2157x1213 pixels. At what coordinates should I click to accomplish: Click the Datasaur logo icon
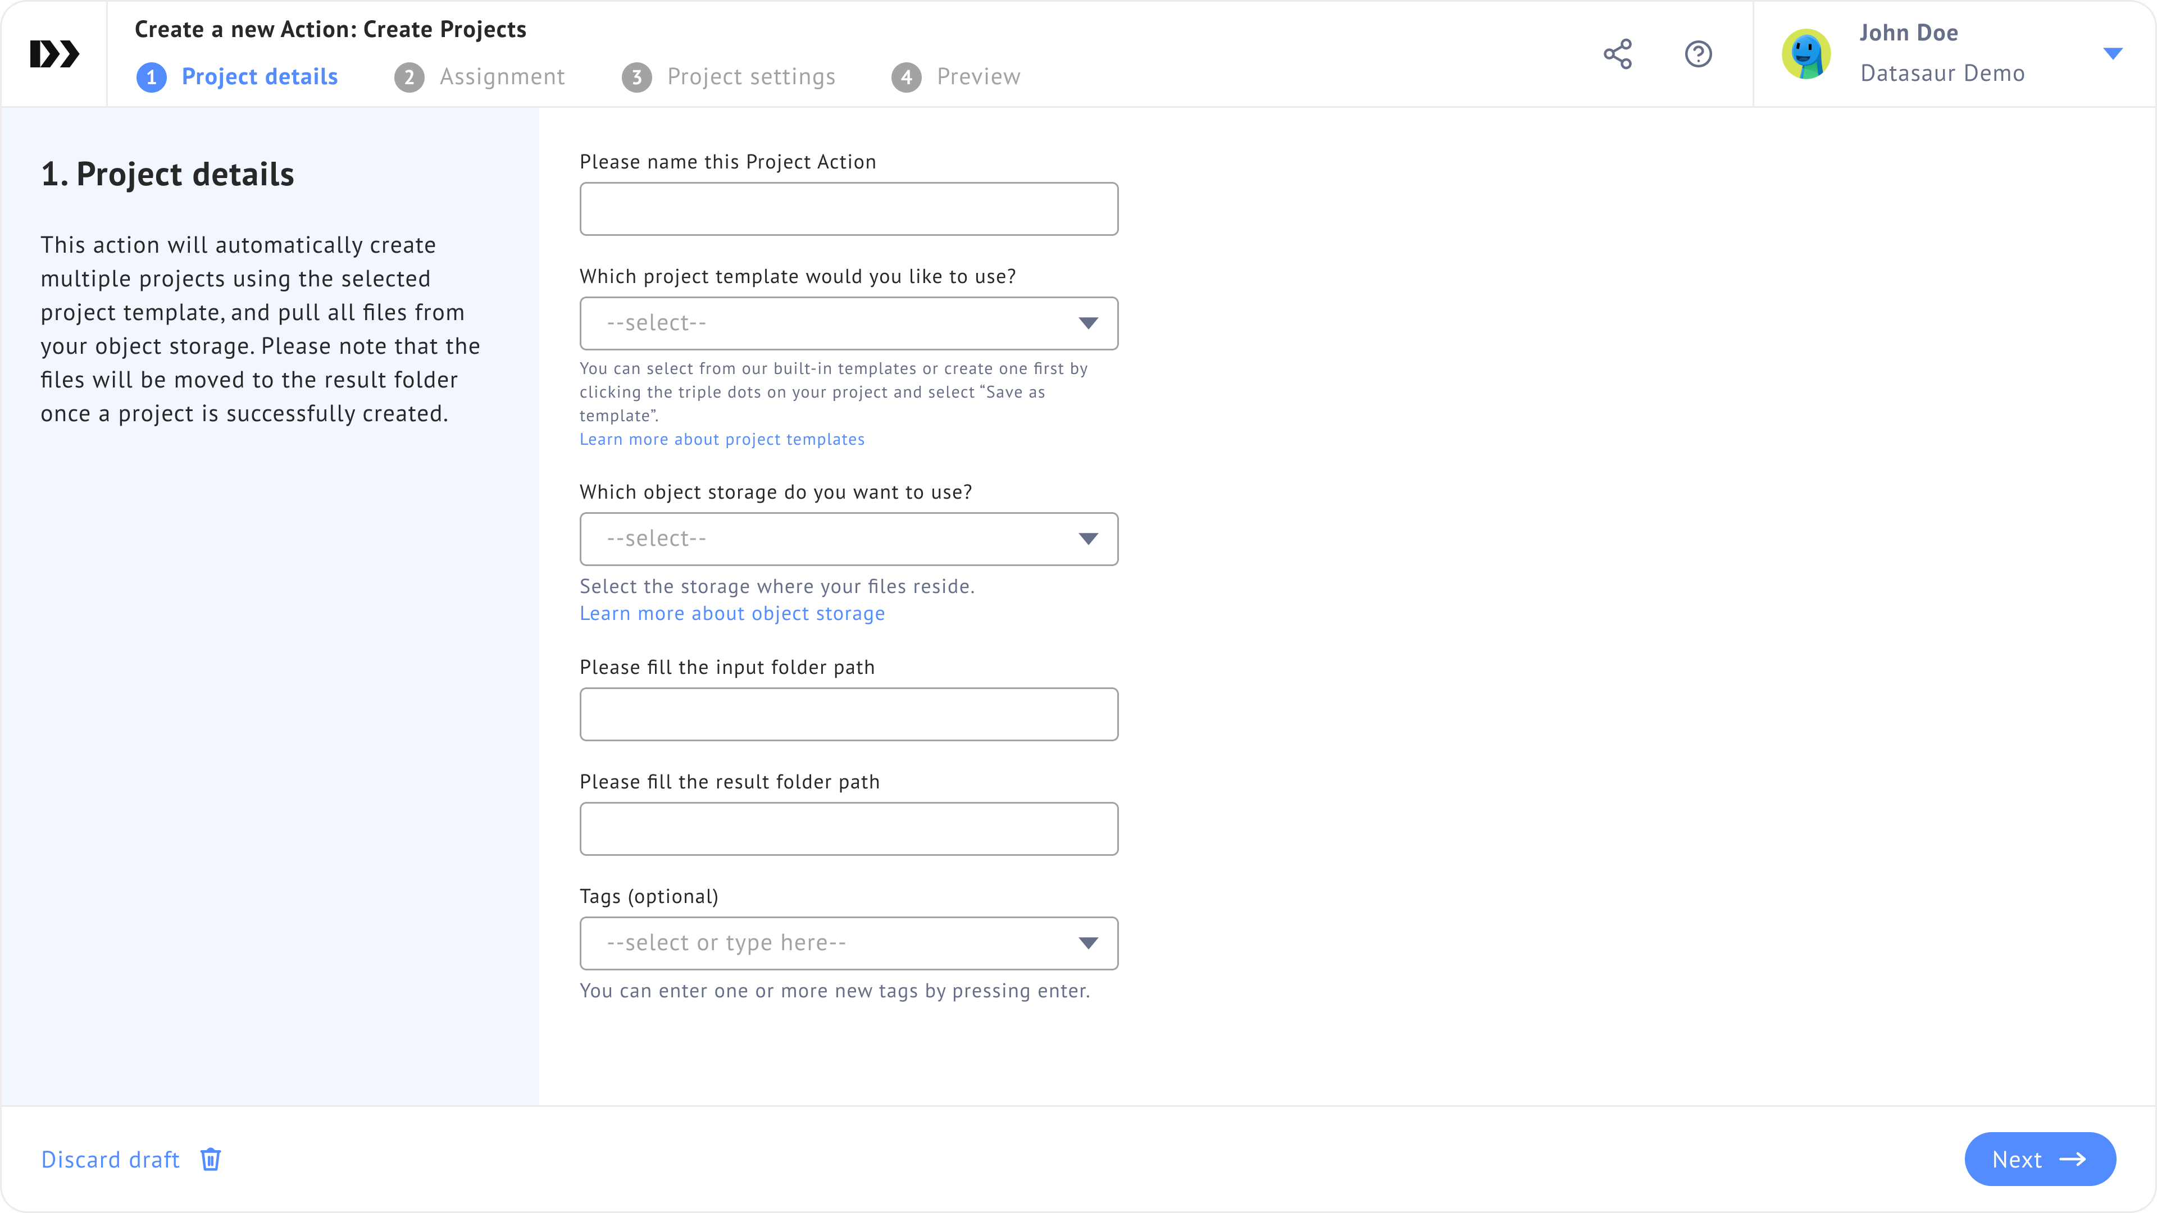54,53
